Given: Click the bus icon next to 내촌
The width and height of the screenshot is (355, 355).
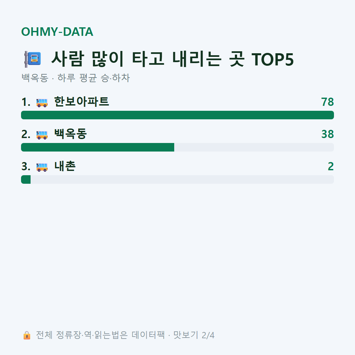Looking at the screenshot, I should tap(42, 167).
